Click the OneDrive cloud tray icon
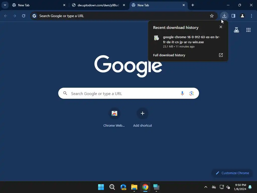The width and height of the screenshot is (257, 193). [214, 187]
